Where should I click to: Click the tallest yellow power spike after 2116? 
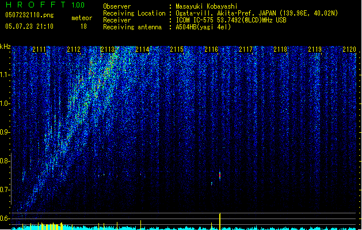[x=220, y=221]
